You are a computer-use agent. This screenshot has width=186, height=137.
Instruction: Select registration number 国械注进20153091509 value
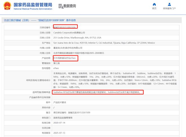click(65, 27)
